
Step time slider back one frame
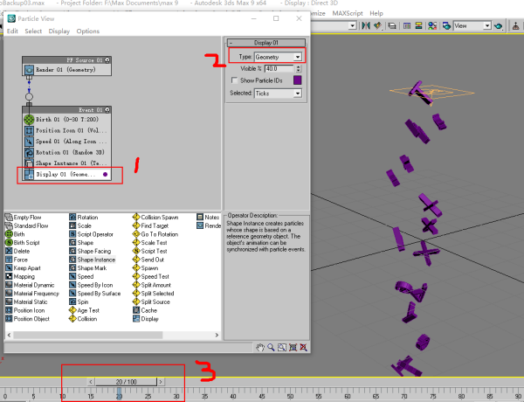click(91, 382)
